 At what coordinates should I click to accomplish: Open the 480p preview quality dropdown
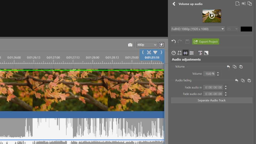pos(147,45)
